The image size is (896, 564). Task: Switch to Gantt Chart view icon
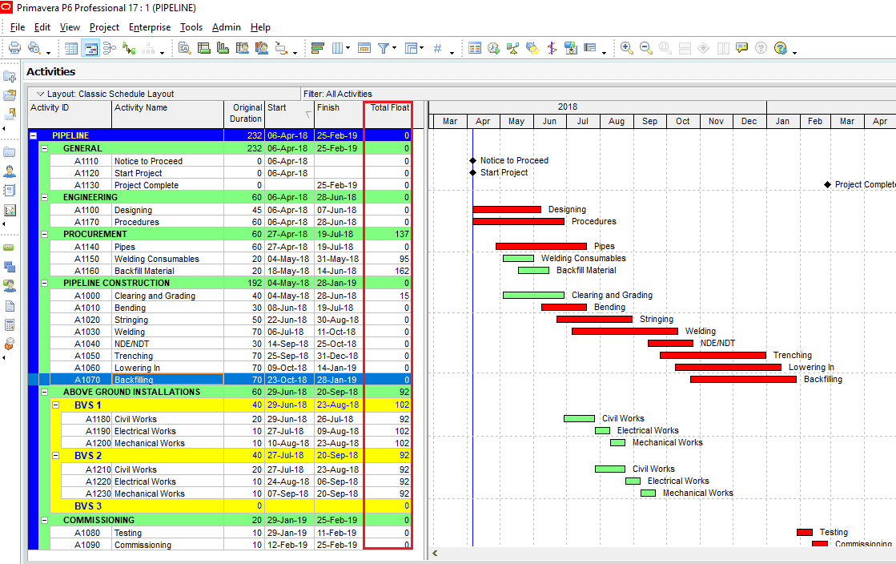pyautogui.click(x=90, y=48)
